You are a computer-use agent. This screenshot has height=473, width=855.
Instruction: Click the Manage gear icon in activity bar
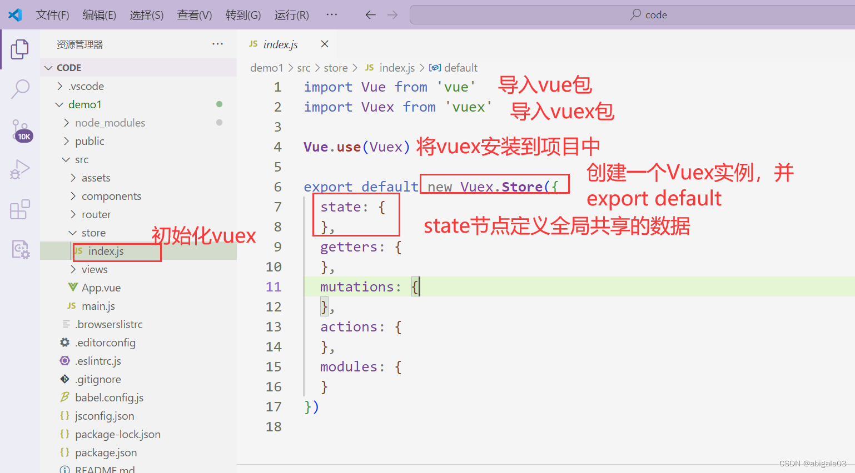(20, 249)
